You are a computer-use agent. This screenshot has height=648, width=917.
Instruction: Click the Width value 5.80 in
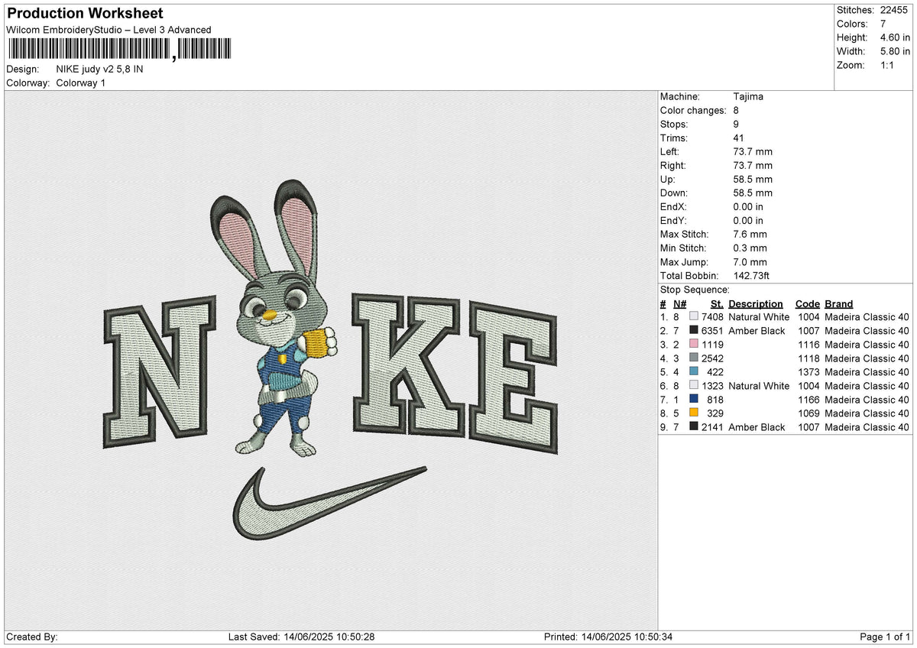coord(895,51)
